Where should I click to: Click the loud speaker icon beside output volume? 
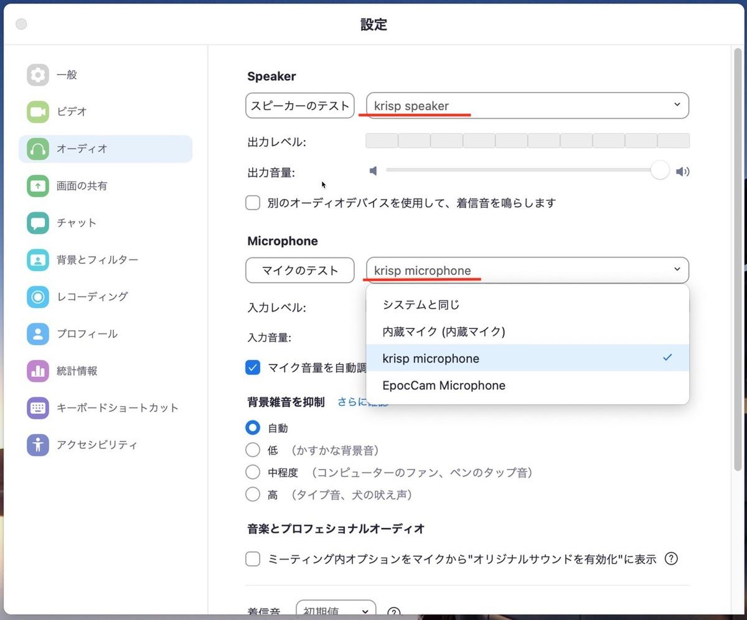point(683,172)
